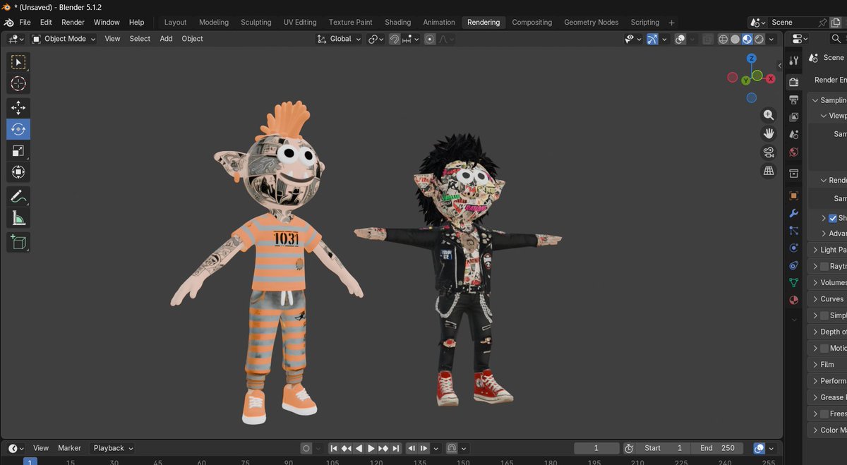Click the current frame field showing 1
The image size is (847, 465).
[596, 448]
